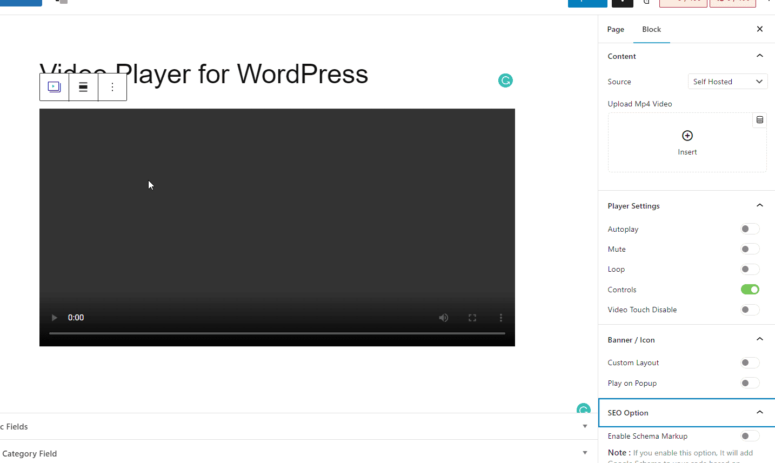Click the Grammarly icon near the title

click(505, 80)
